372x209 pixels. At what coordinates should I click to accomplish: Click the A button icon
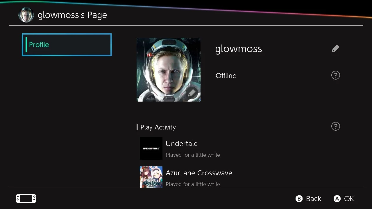point(337,199)
